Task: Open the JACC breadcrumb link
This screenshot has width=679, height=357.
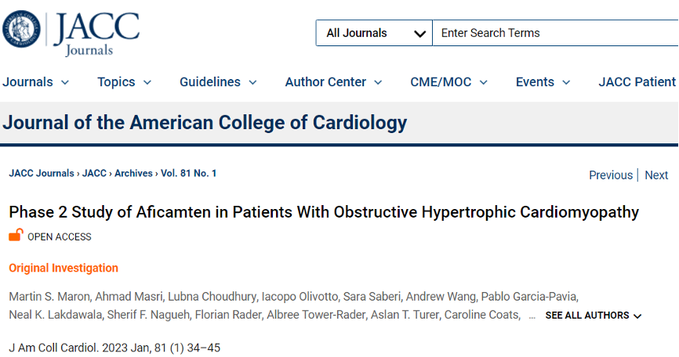Action: pos(94,173)
